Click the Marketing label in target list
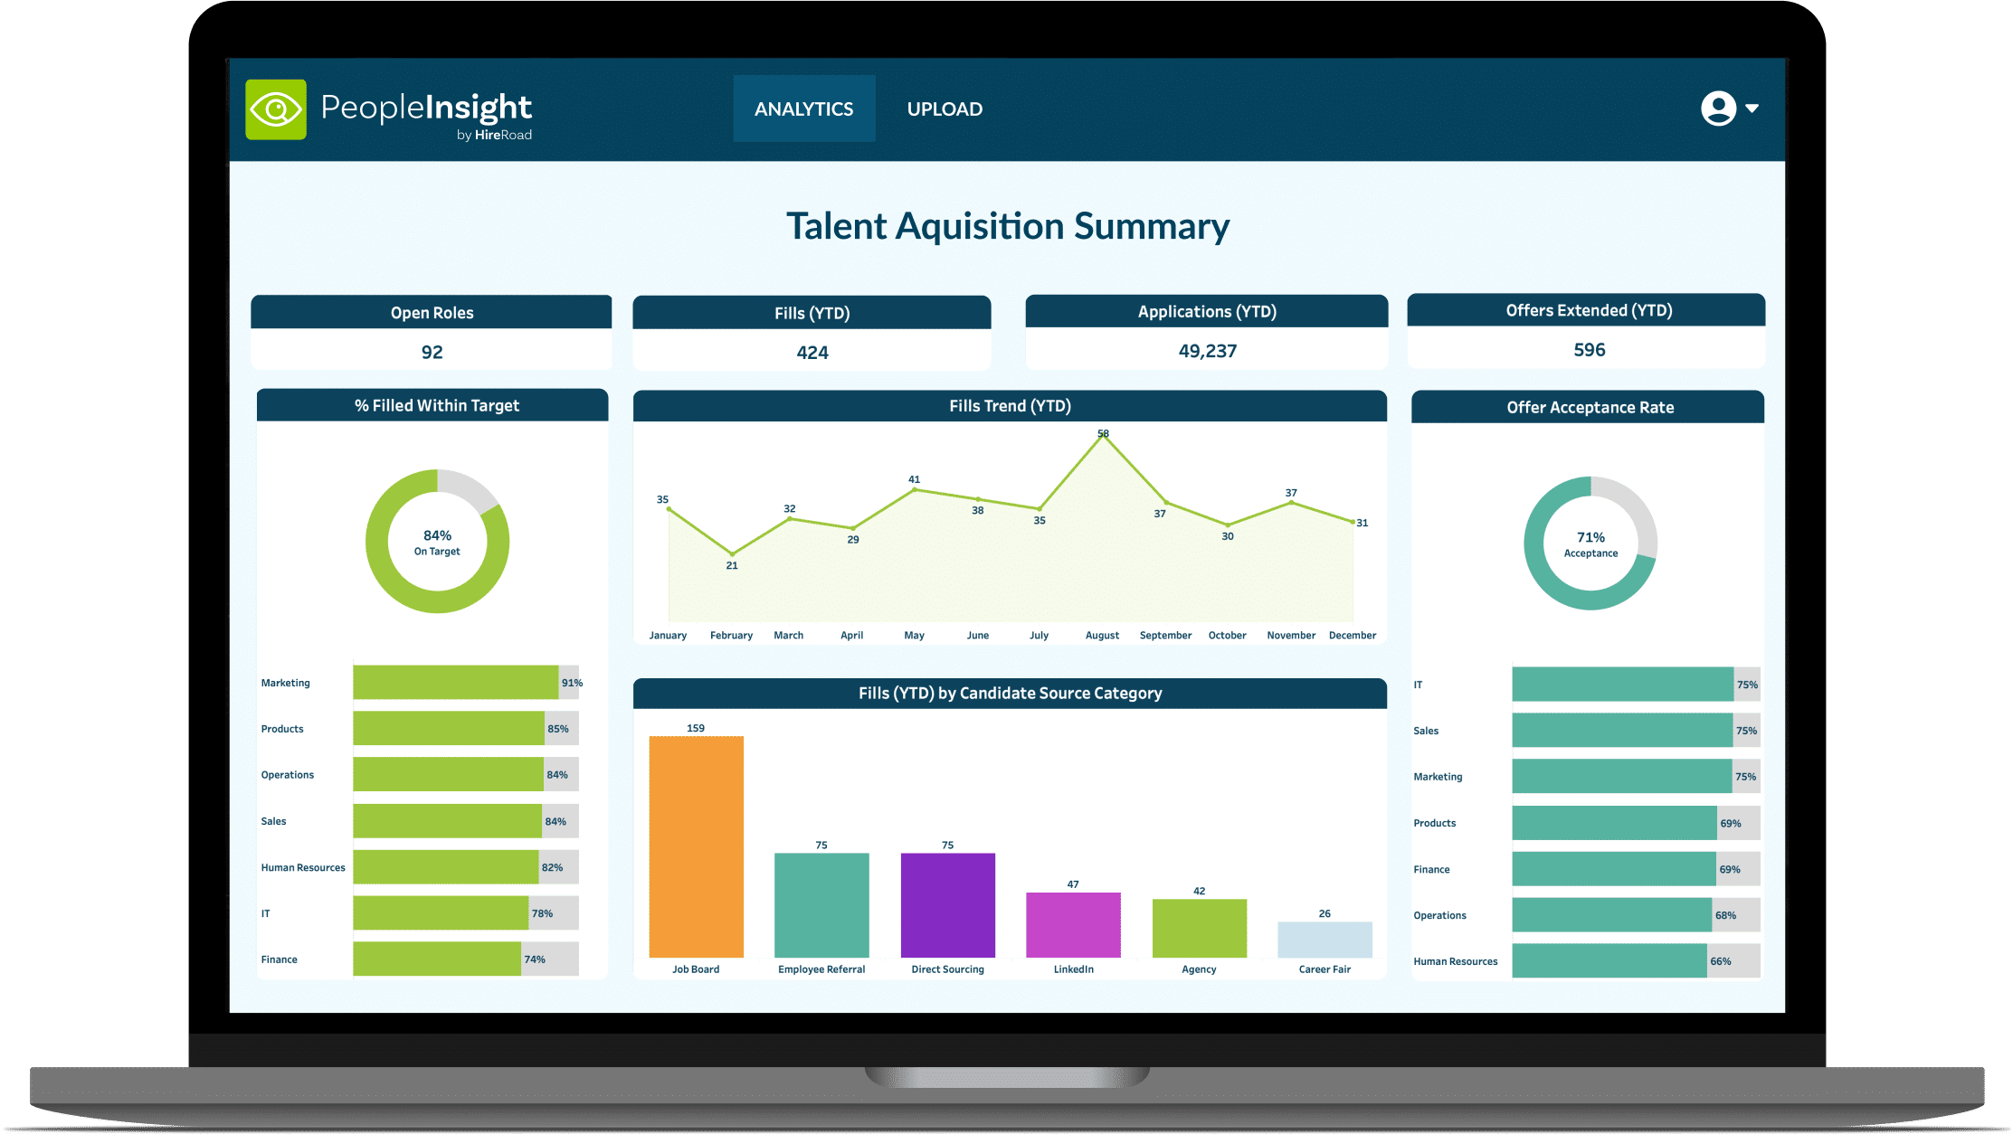 285,683
